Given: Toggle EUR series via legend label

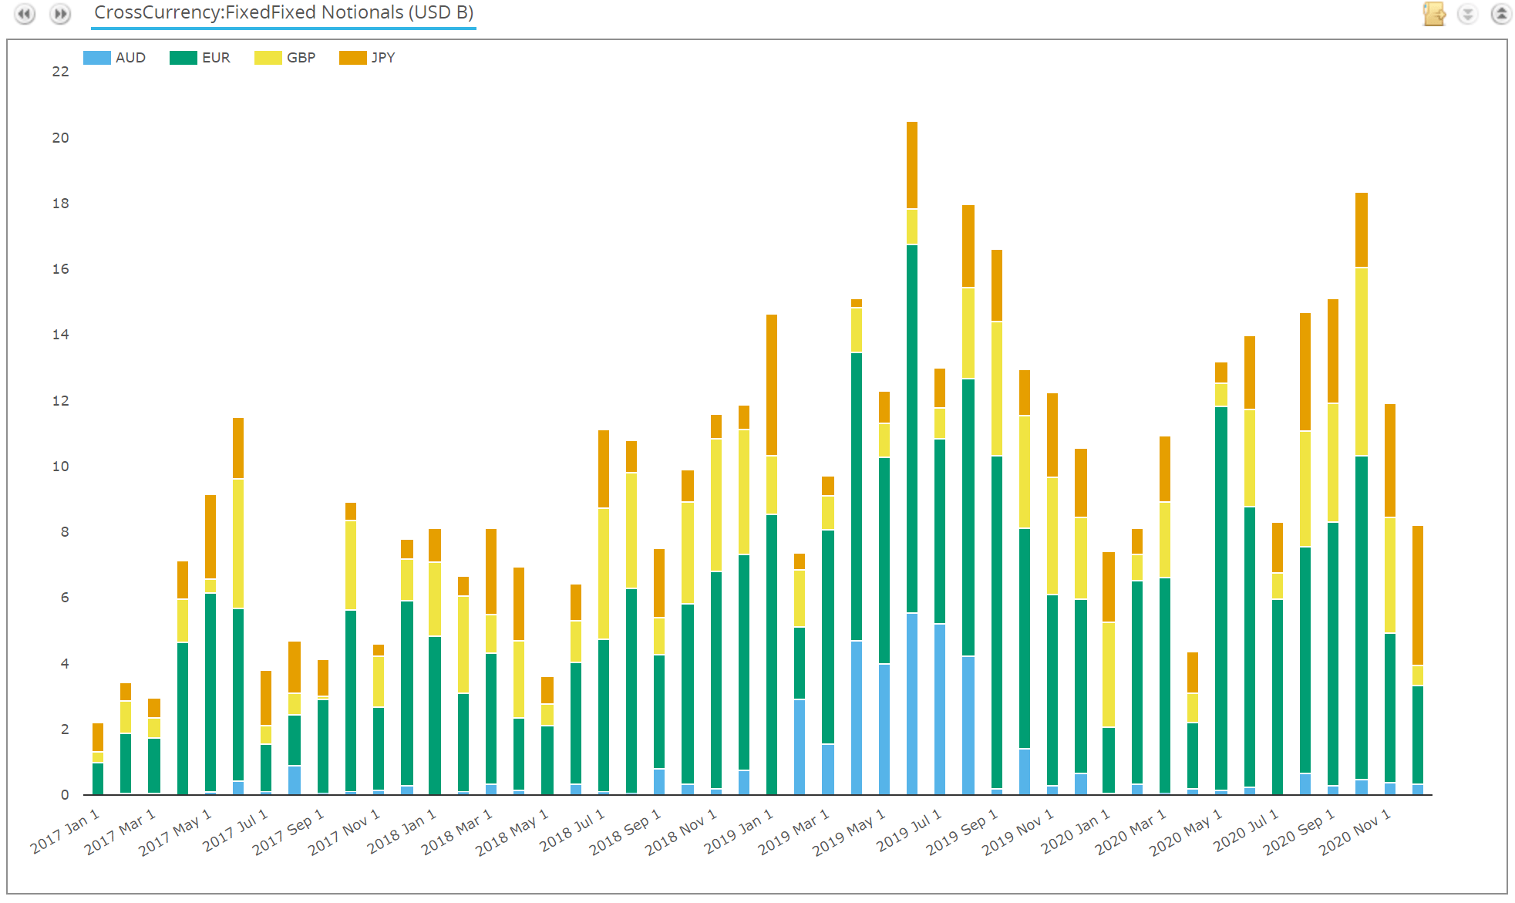Looking at the screenshot, I should (x=216, y=58).
